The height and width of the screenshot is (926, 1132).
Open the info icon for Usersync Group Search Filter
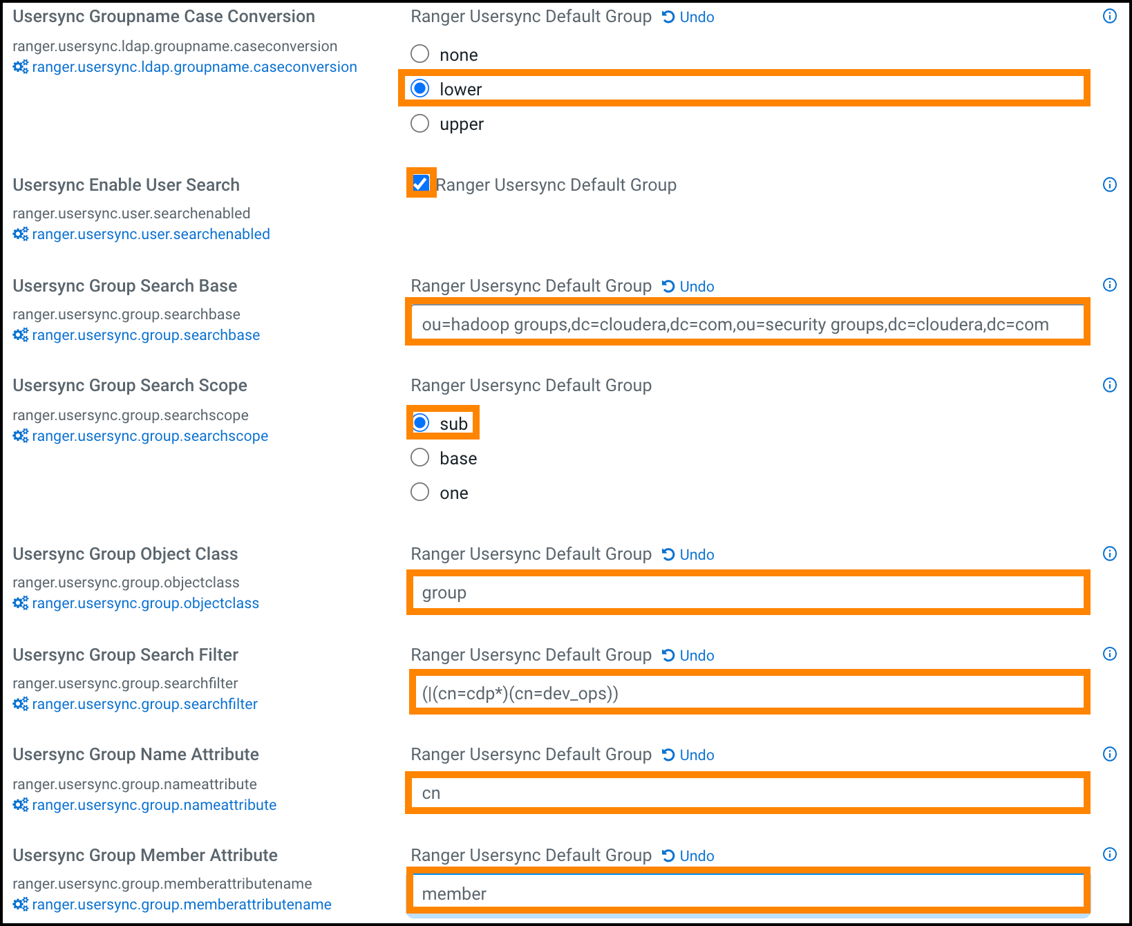tap(1109, 654)
